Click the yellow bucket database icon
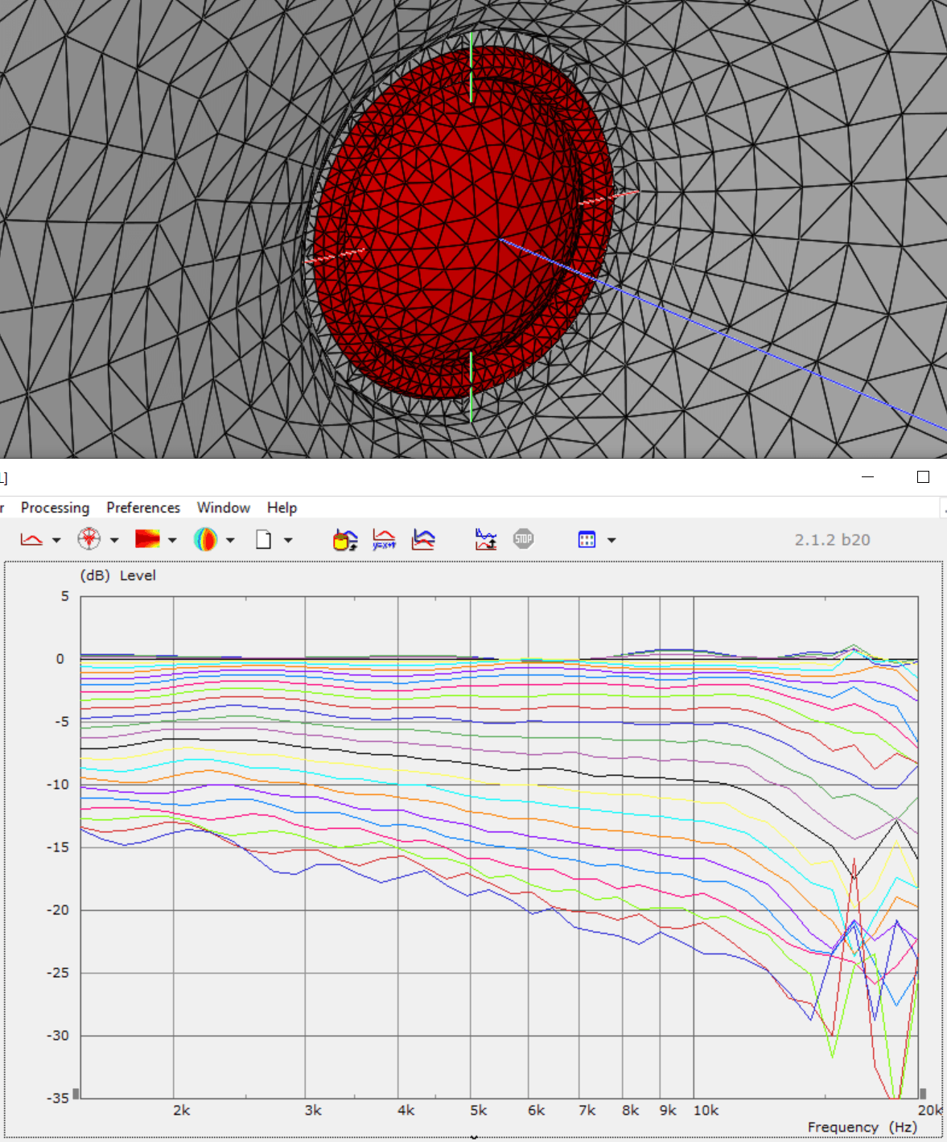Screen dimensions: 947x1142 pyautogui.click(x=345, y=539)
